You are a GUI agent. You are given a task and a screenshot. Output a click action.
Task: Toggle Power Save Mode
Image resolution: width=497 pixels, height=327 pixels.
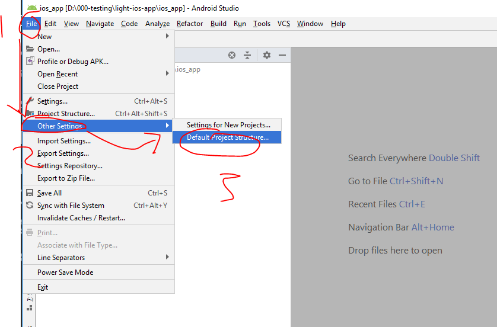click(x=98, y=272)
